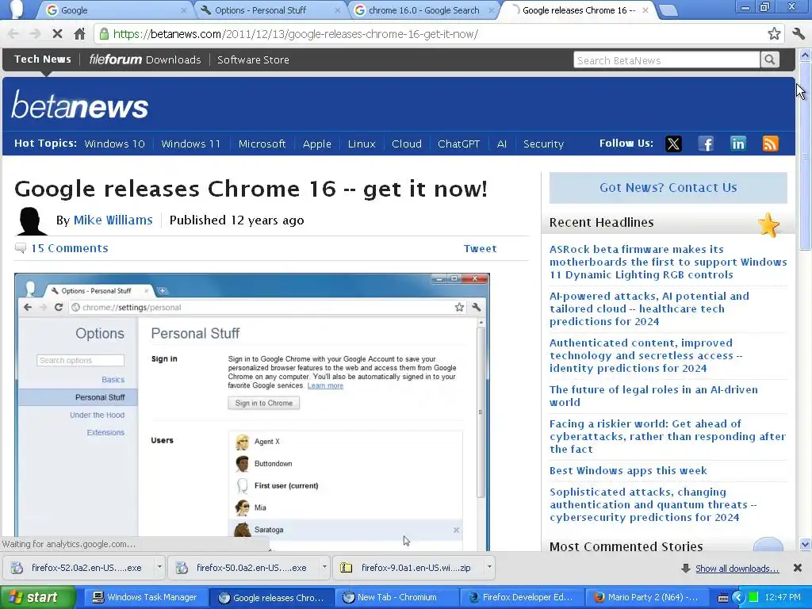
Task: Expand options for firefox-9.0a1 zip download
Action: 488,568
